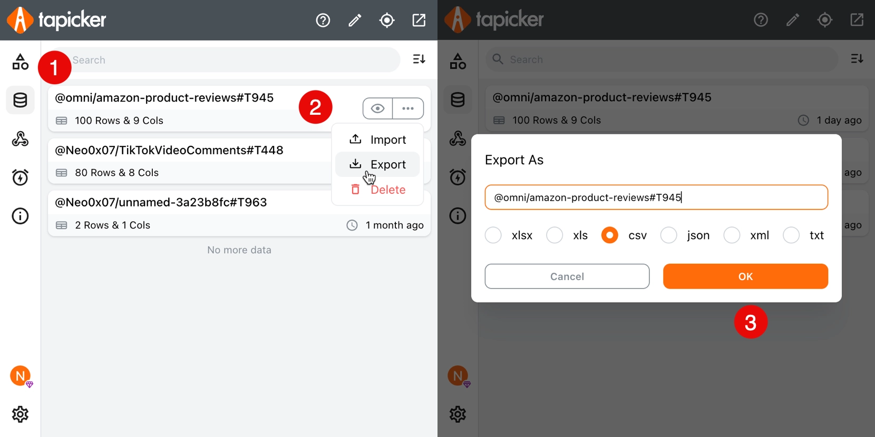Screen dimensions: 875x437
Task: Click alarm schedule icon in right panel
Action: click(x=458, y=177)
